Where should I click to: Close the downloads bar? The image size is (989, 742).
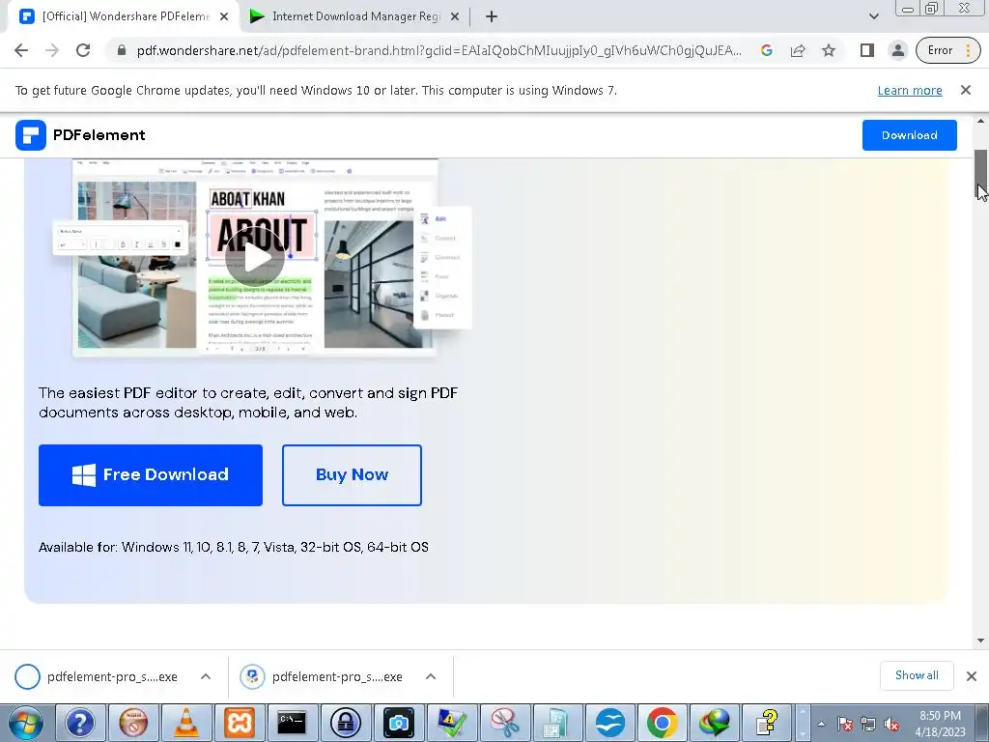[x=972, y=676]
